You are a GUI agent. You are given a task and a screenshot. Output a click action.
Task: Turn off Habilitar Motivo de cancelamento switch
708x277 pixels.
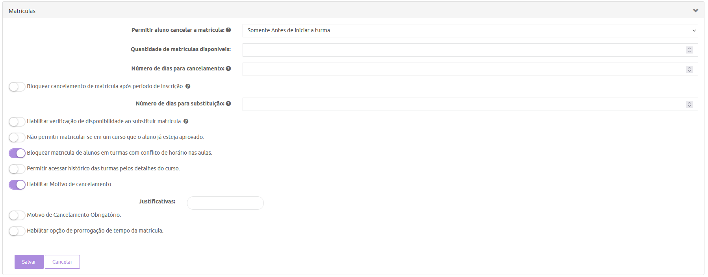(x=17, y=185)
